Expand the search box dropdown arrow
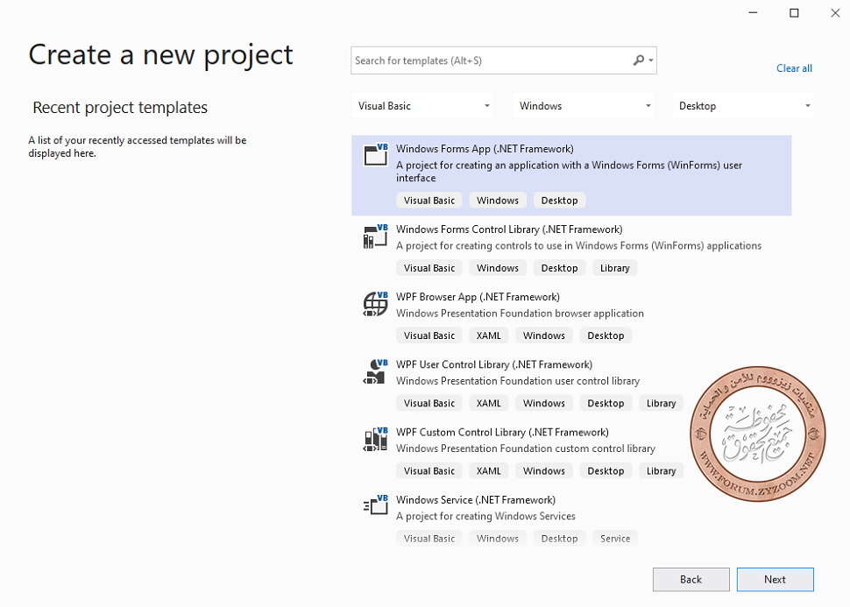The width and height of the screenshot is (850, 607). pos(651,60)
